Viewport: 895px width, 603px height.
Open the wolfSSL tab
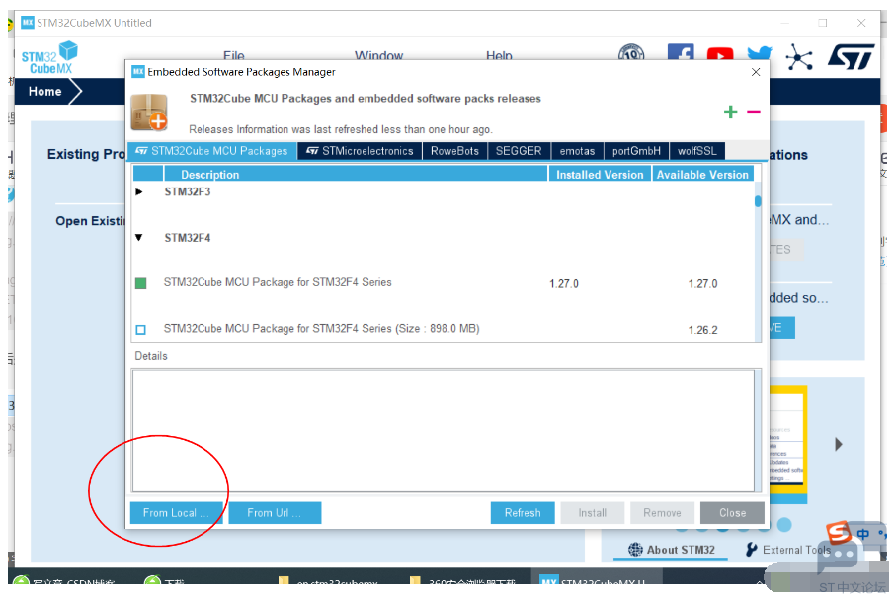(697, 151)
